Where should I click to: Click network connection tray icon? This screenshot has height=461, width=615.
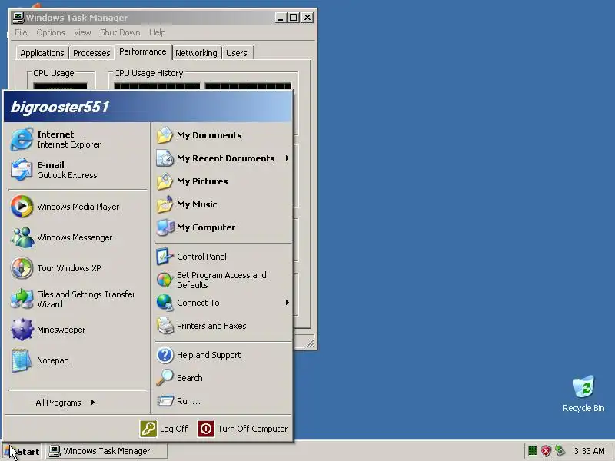pos(560,451)
